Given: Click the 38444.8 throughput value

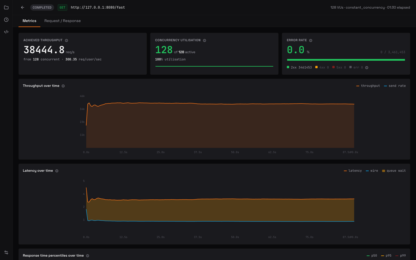Looking at the screenshot, I should [x=44, y=50].
